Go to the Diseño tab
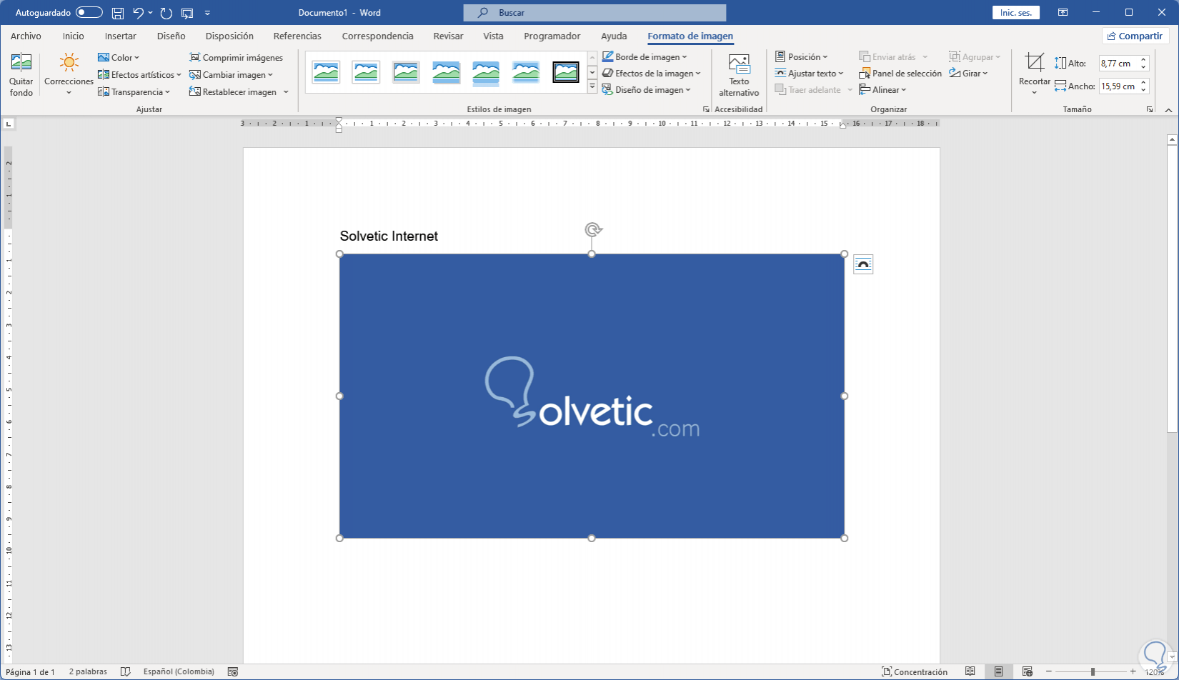The height and width of the screenshot is (680, 1179). click(171, 36)
